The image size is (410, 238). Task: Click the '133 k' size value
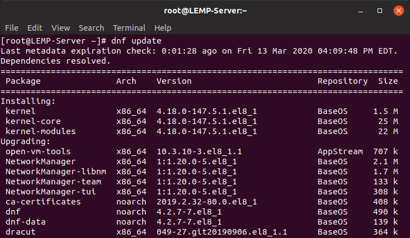point(386,182)
